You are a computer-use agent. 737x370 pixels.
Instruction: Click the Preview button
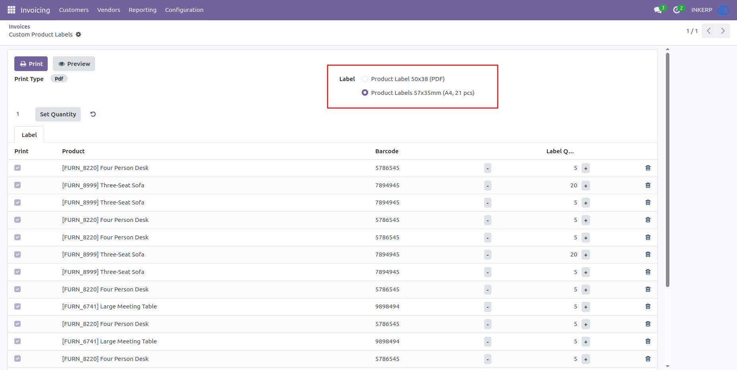74,64
